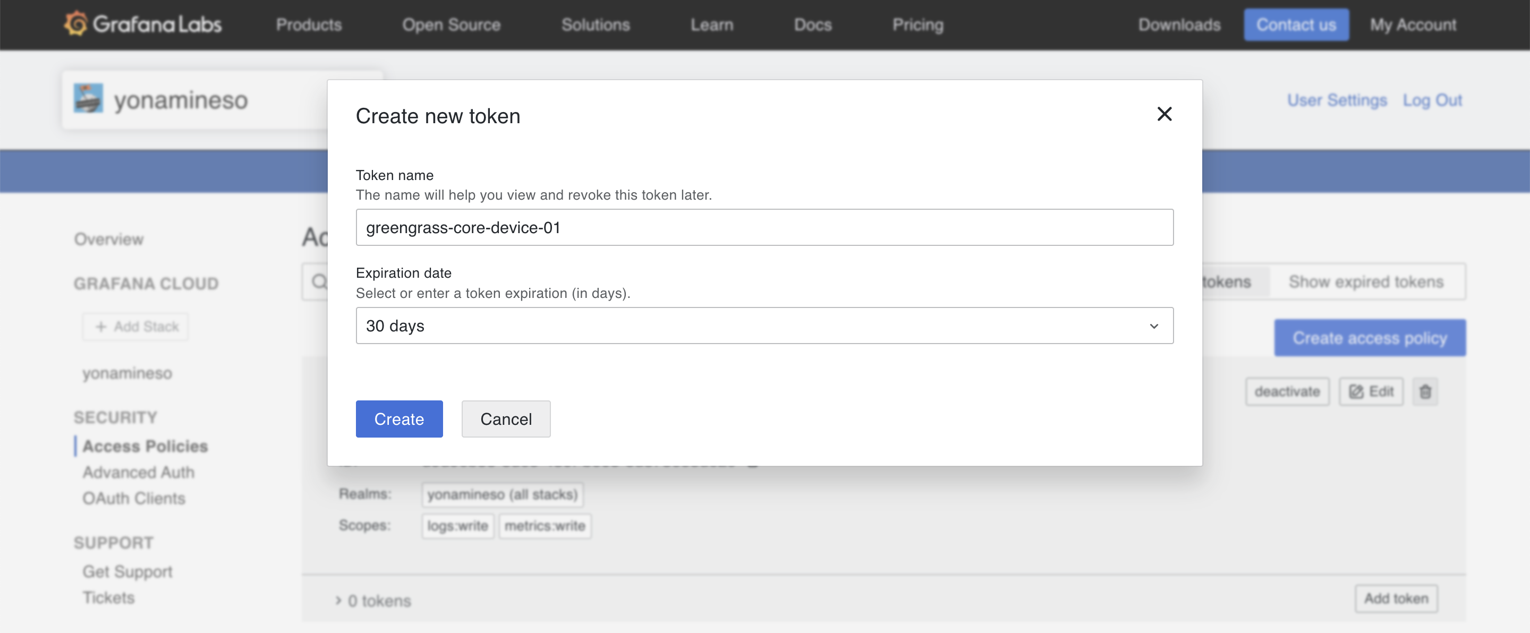Click the trash delete policy icon

1425,392
